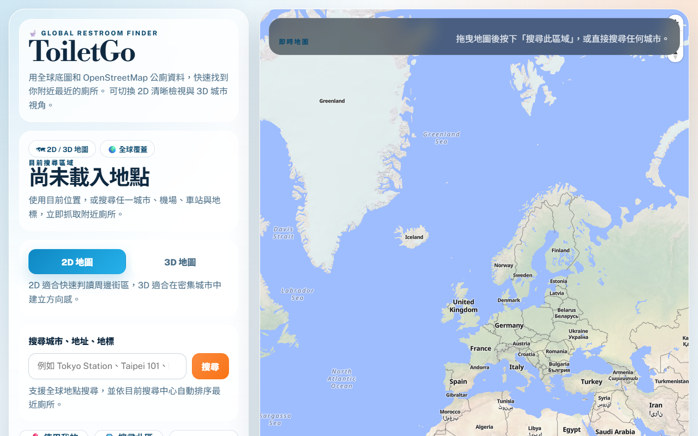Screen dimensions: 698x436
Task: Click the Germany map label
Action: pyautogui.click(x=509, y=325)
